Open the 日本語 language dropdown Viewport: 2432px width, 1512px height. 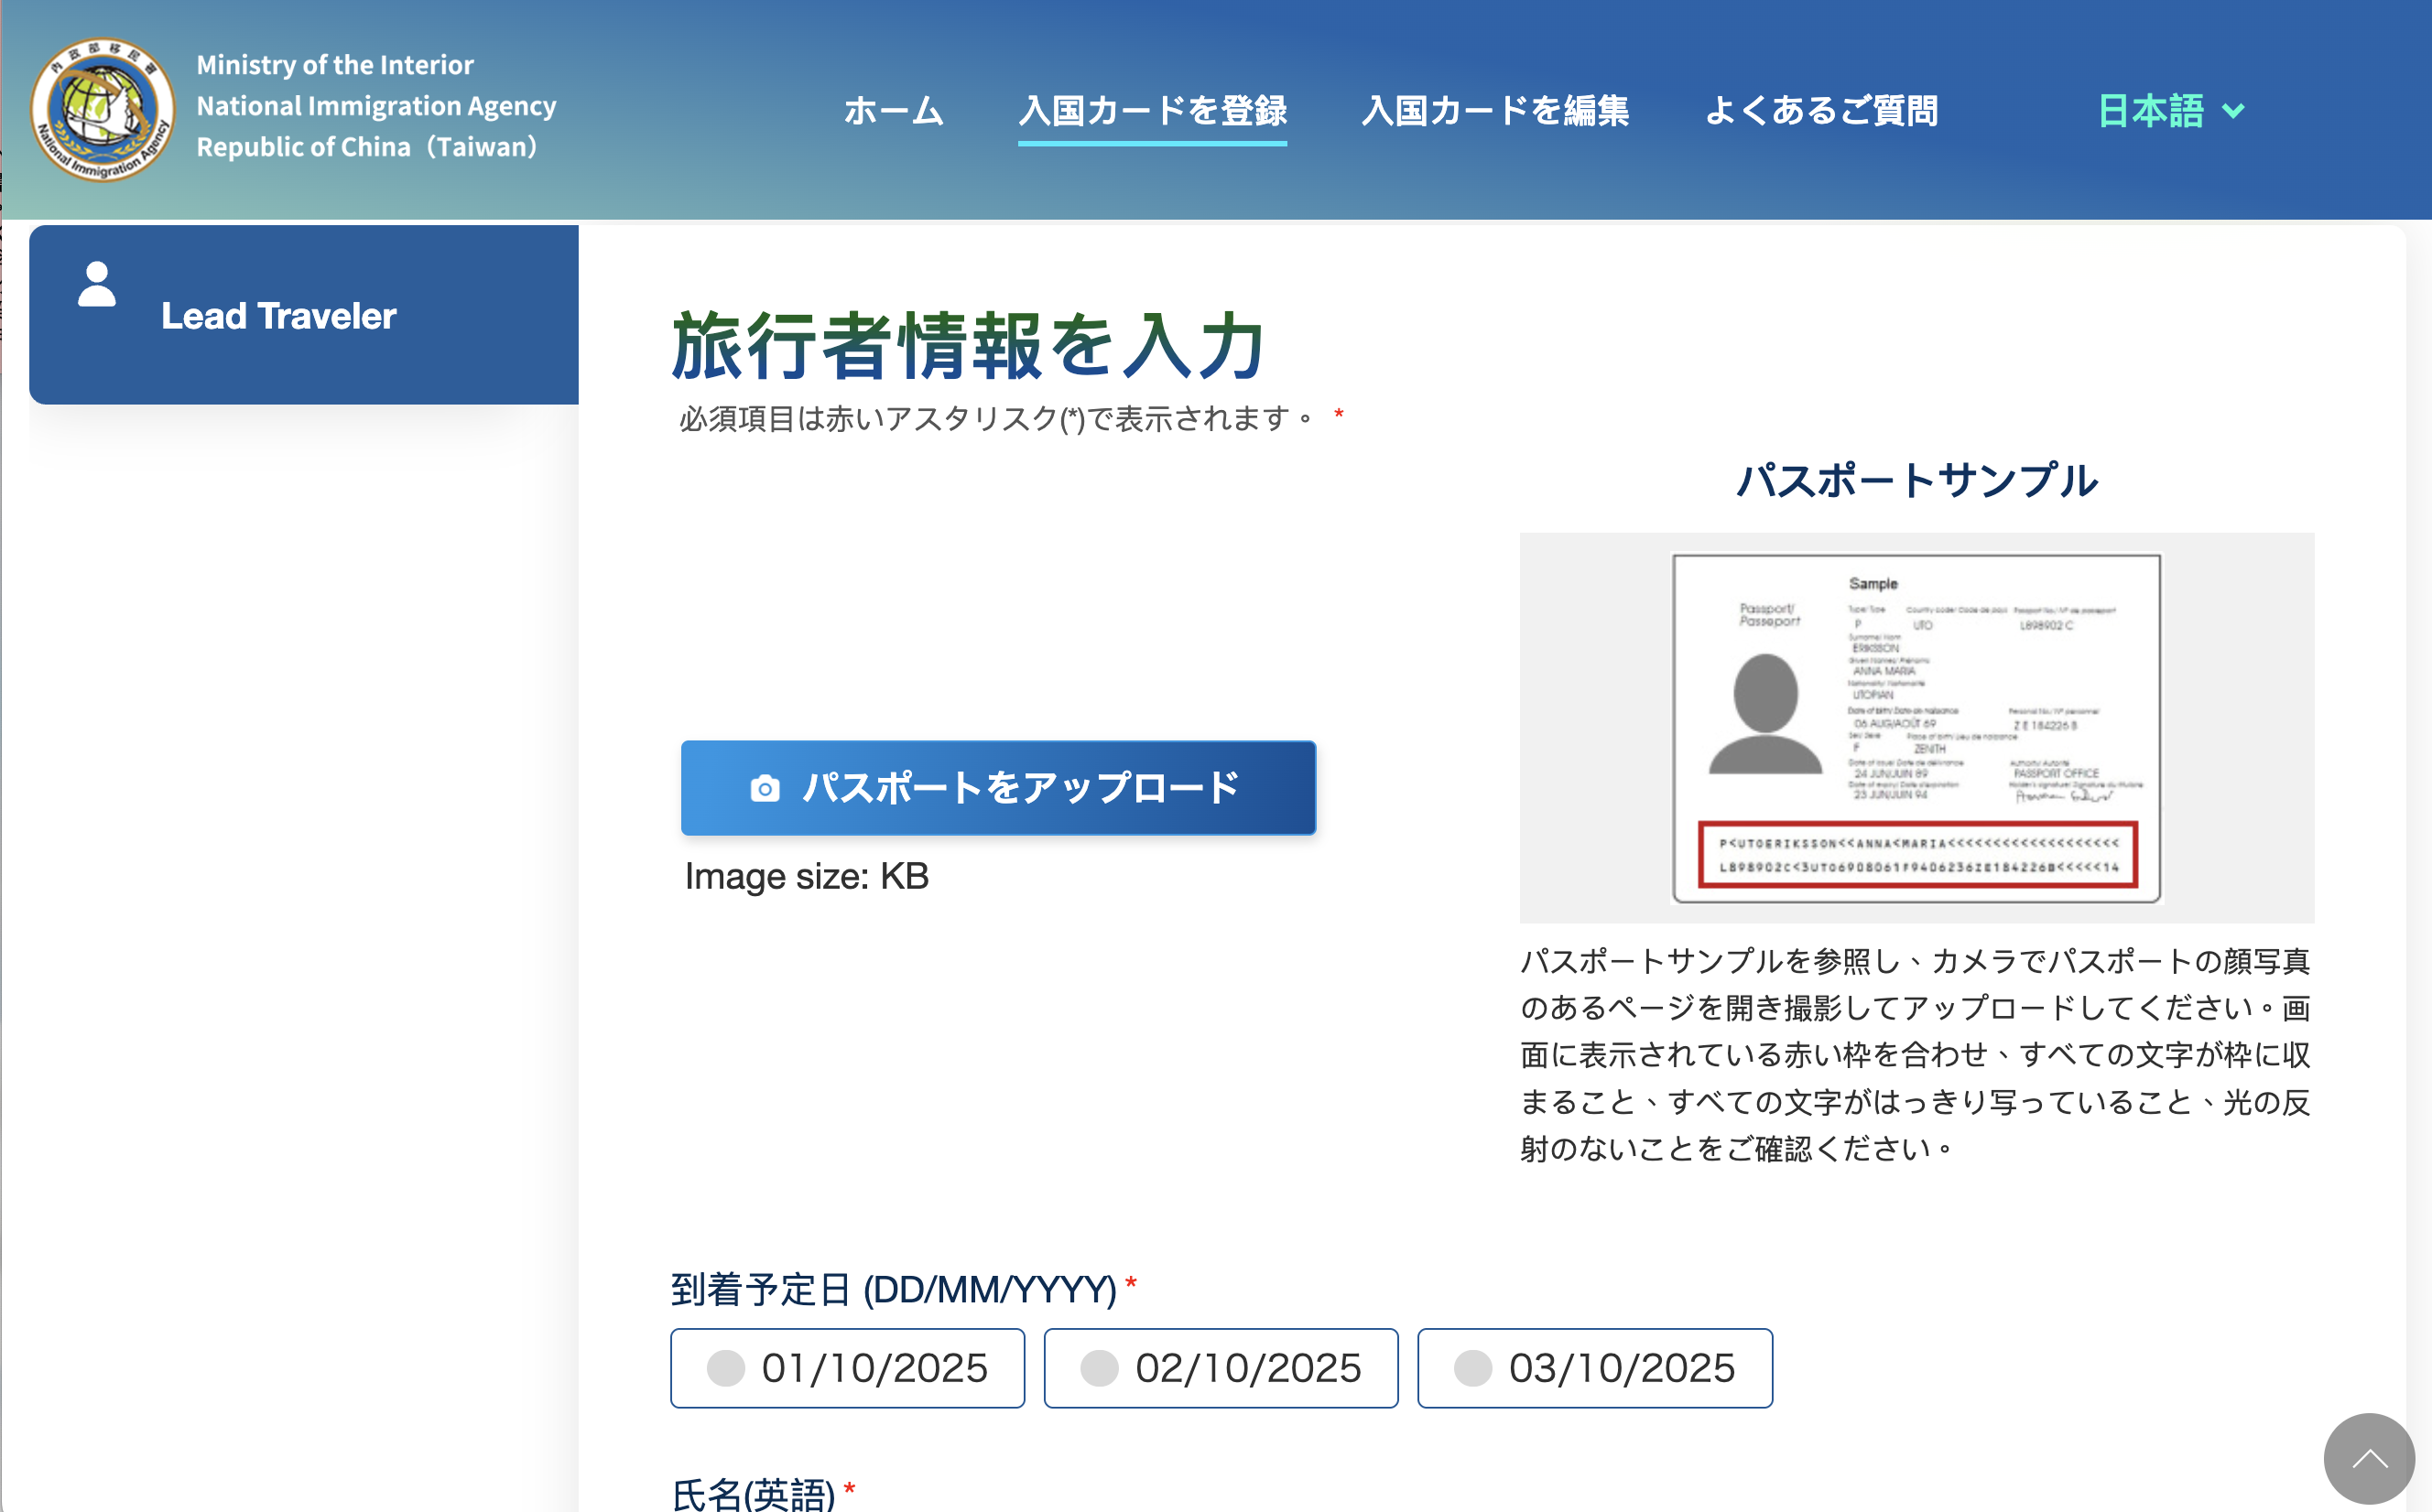(x=2151, y=111)
